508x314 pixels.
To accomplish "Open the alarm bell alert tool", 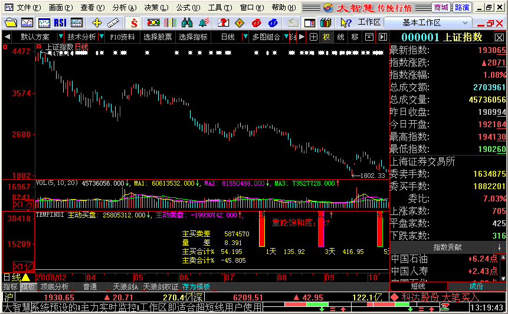I will click(204, 22).
